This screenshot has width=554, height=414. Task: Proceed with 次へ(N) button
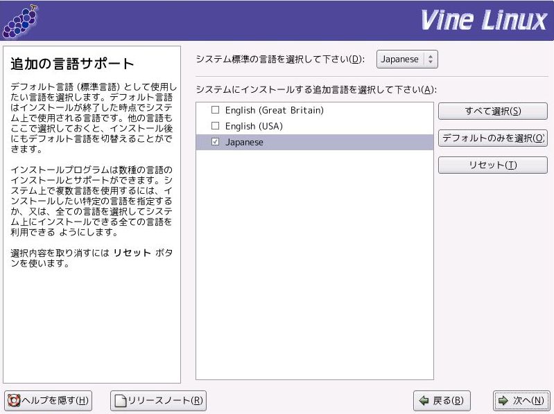point(521,400)
